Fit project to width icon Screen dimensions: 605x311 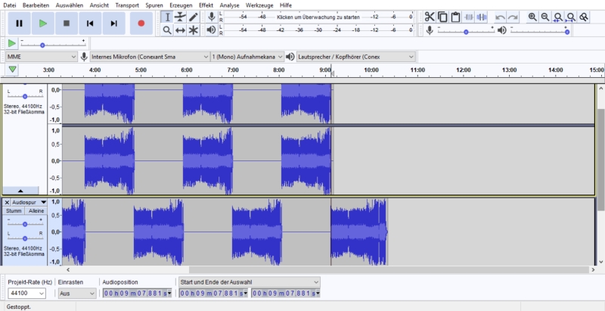[571, 17]
